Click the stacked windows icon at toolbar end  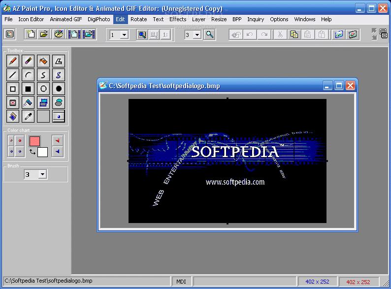pyautogui.click(x=383, y=33)
